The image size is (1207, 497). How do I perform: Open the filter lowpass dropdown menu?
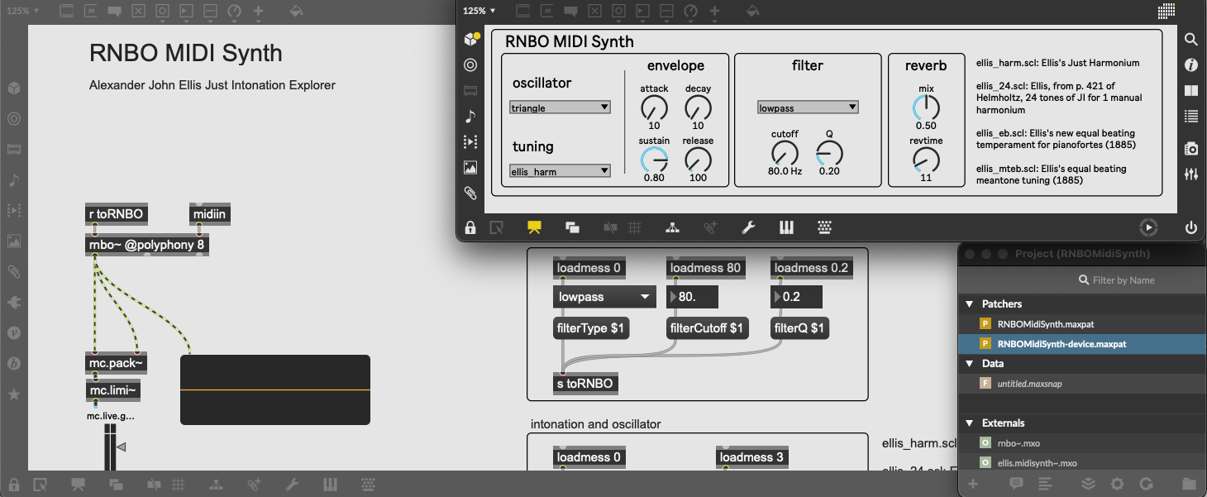pos(808,106)
